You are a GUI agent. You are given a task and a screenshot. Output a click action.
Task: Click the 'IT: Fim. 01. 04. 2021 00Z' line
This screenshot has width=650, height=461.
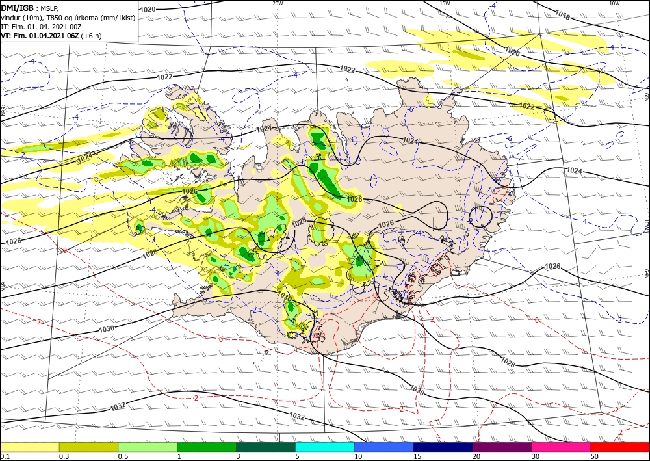[41, 27]
